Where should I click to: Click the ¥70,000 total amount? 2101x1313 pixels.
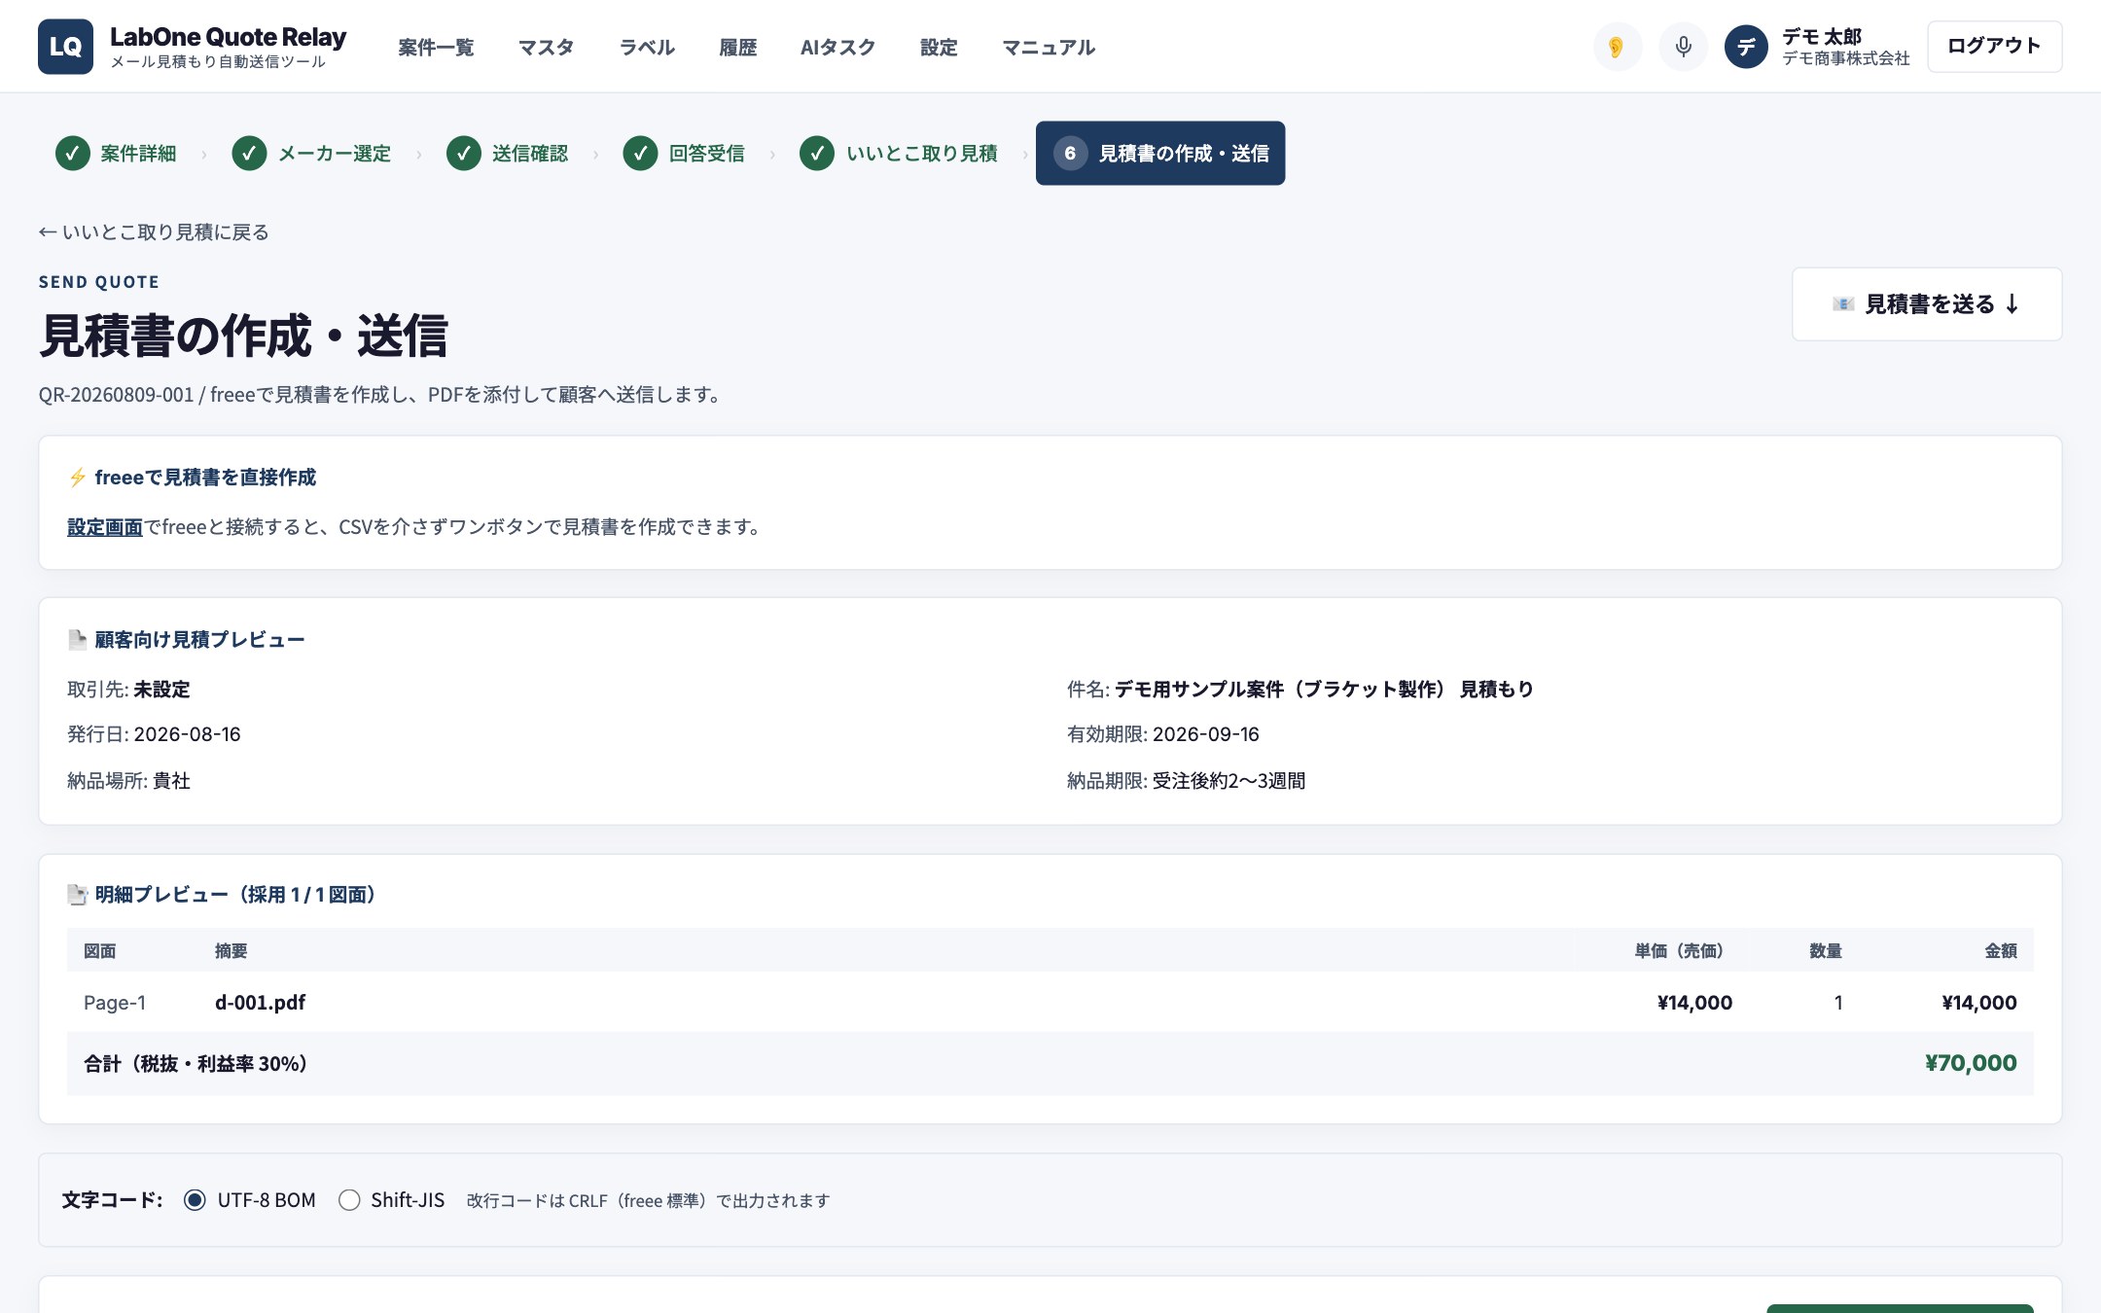1971,1063
